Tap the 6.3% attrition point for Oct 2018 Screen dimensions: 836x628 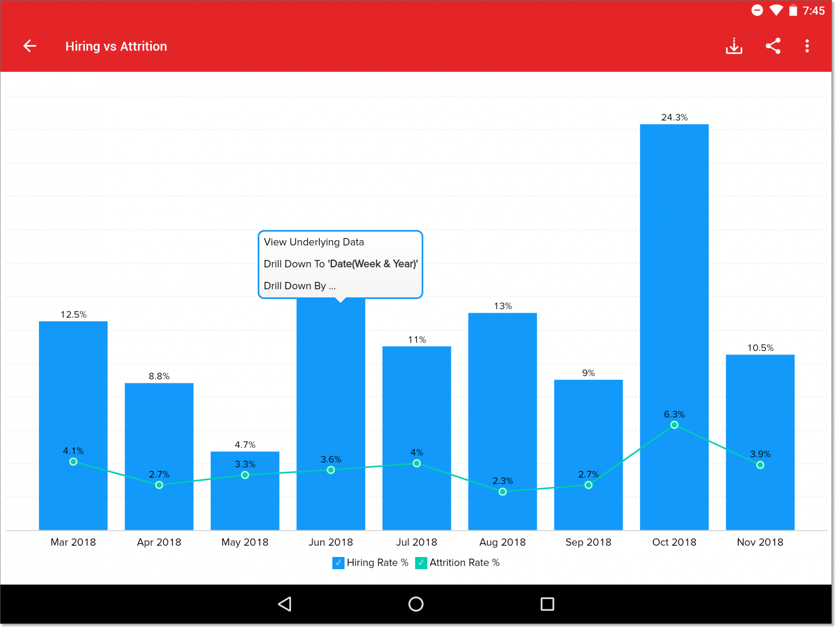(674, 425)
